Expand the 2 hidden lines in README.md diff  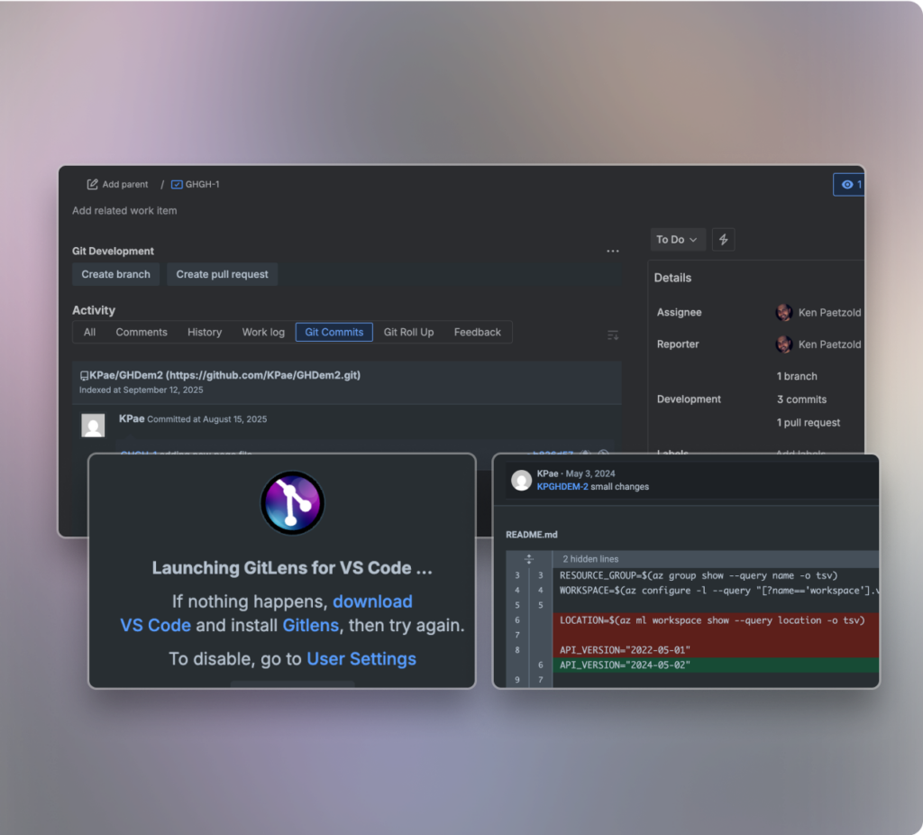coord(590,558)
